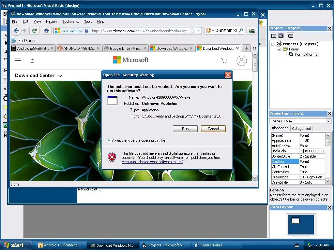The image size is (334, 250).
Task: Toggle Folders icon in Project panel
Action: coord(291,36)
